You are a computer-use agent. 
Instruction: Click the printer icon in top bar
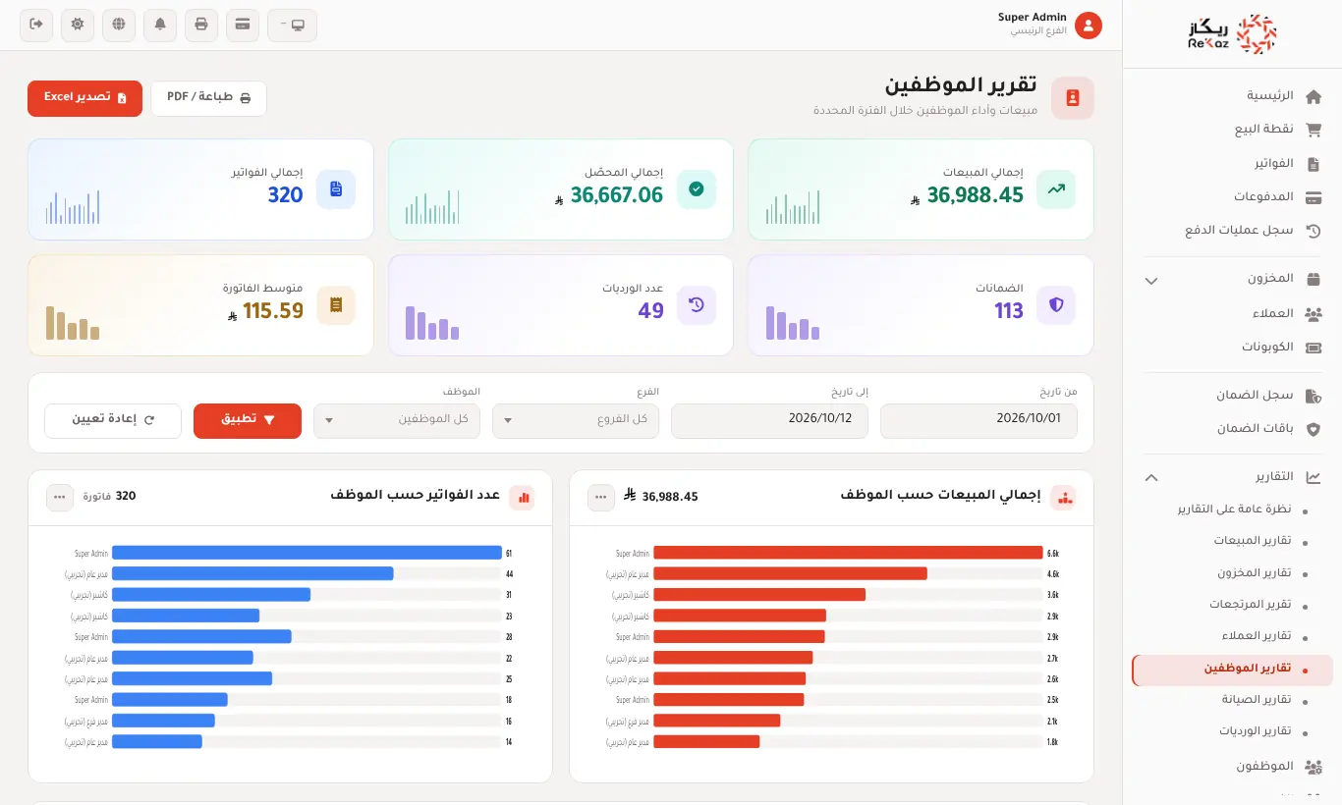[x=201, y=25]
